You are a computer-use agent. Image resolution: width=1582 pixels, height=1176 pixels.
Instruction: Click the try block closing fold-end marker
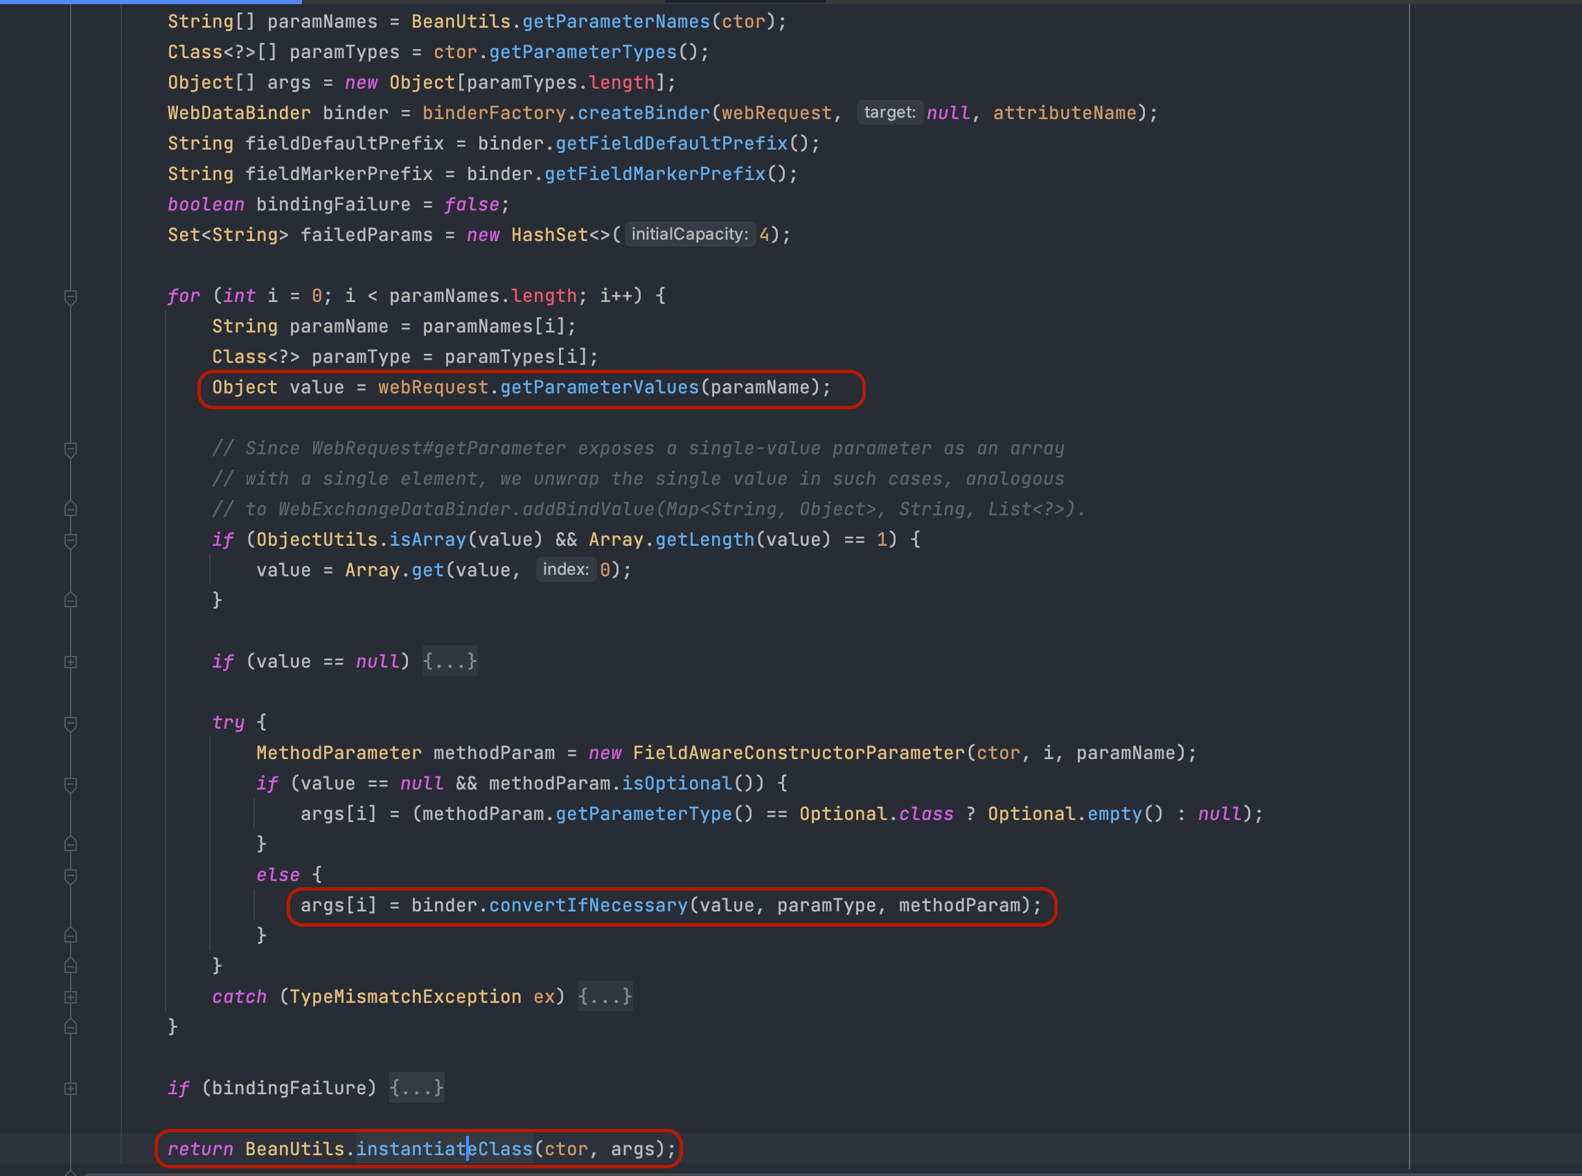pos(71,966)
